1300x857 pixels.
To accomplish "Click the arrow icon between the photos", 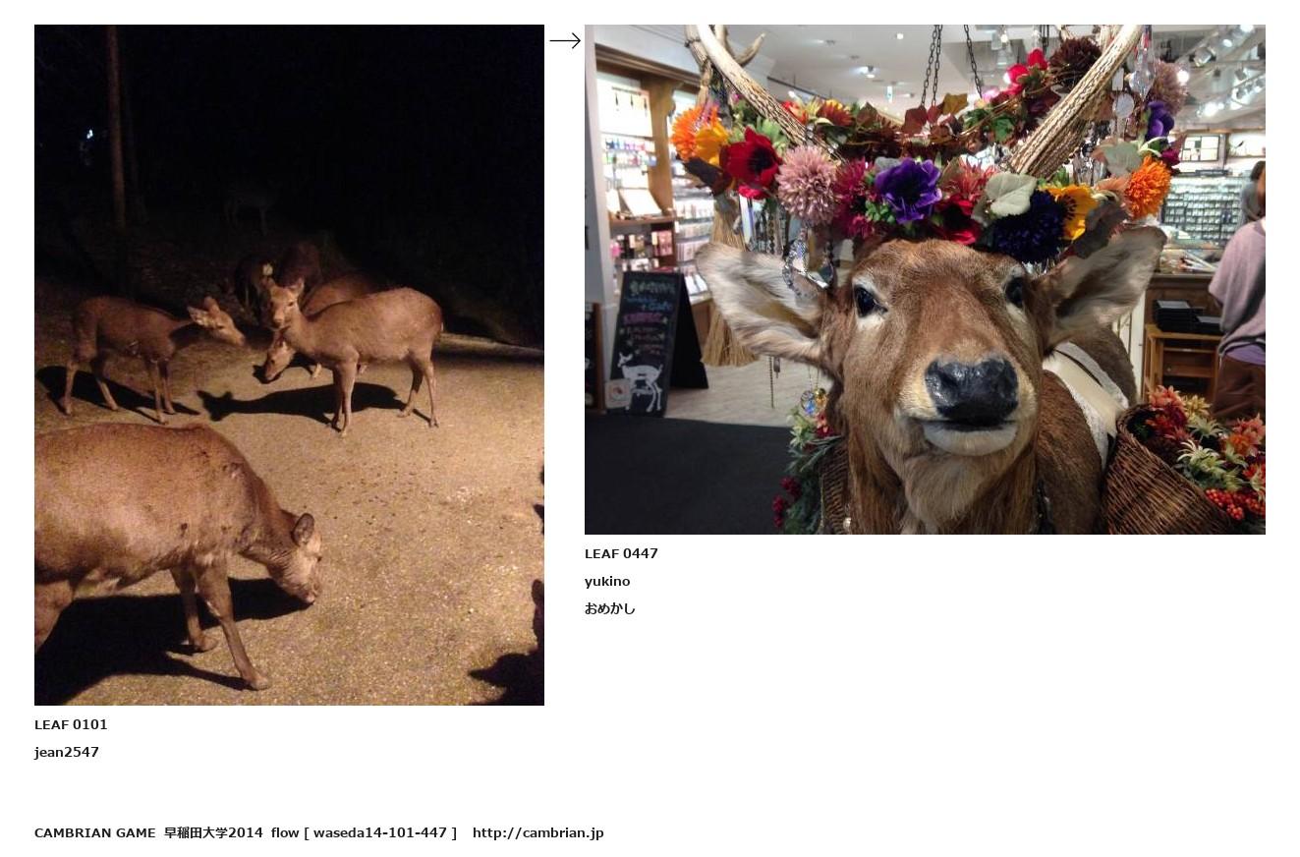I will point(565,40).
